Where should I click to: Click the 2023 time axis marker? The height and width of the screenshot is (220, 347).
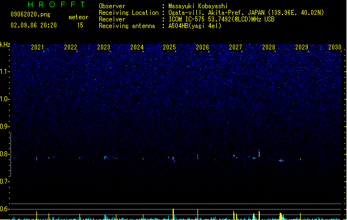point(104,47)
